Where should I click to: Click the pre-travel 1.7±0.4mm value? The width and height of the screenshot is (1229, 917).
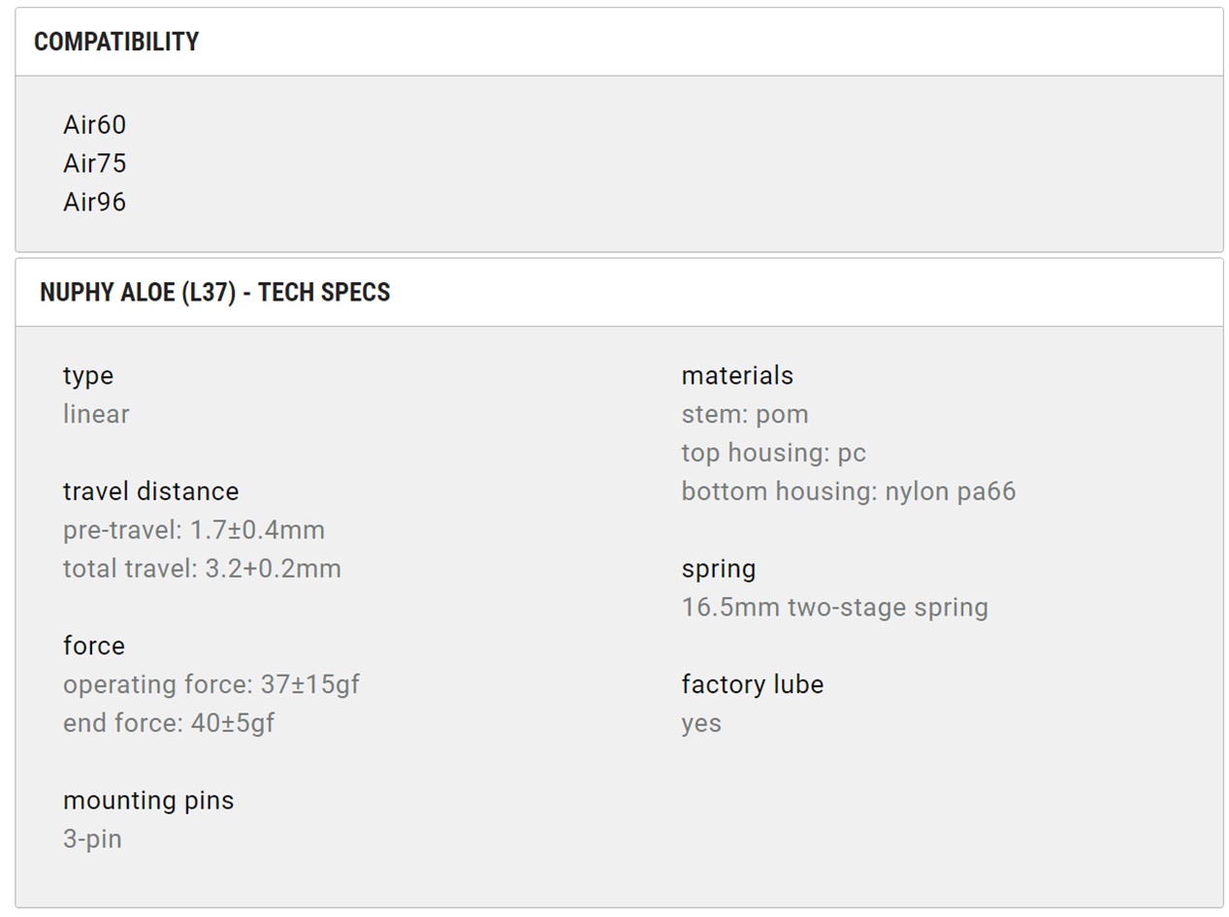click(x=194, y=530)
